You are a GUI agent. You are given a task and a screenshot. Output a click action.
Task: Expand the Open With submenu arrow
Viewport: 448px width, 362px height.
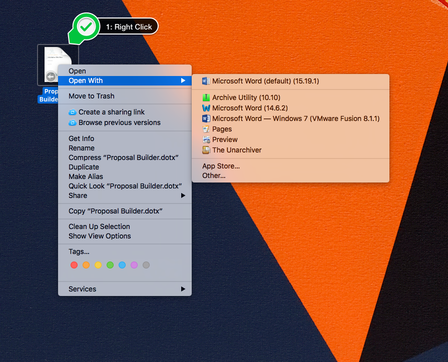click(183, 81)
